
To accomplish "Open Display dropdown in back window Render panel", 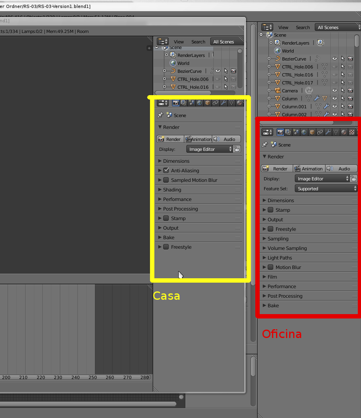I will pyautogui.click(x=322, y=179).
